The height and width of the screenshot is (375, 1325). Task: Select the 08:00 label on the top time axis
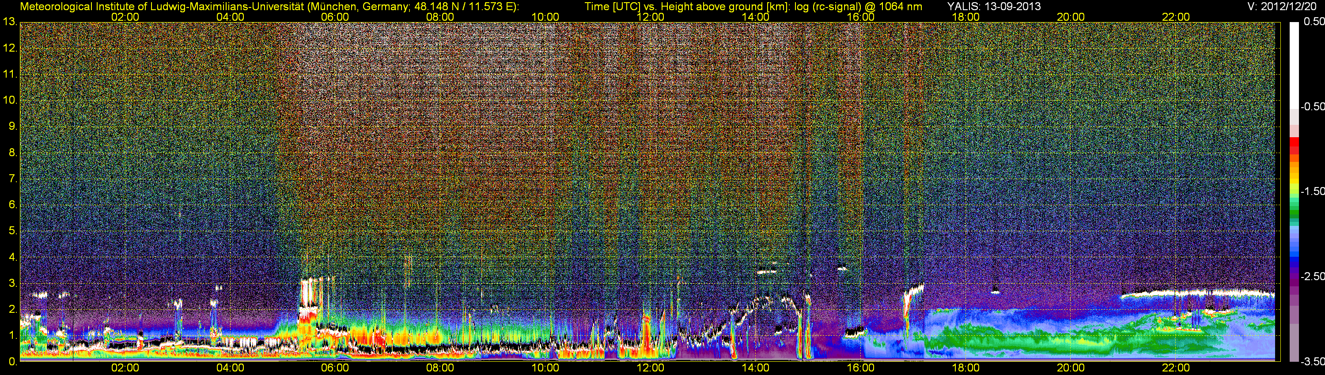point(440,17)
